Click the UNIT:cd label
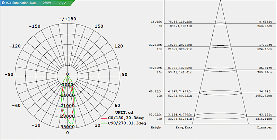Image resolution: width=277 pixels, height=140 pixels. coord(124,112)
